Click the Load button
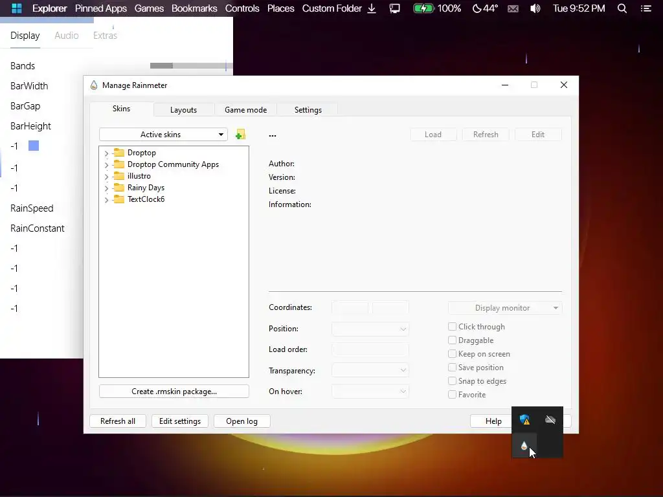Image resolution: width=663 pixels, height=497 pixels. (433, 135)
